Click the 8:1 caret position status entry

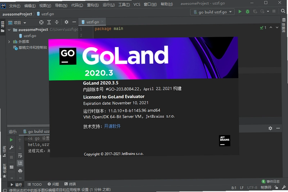coord(234,188)
